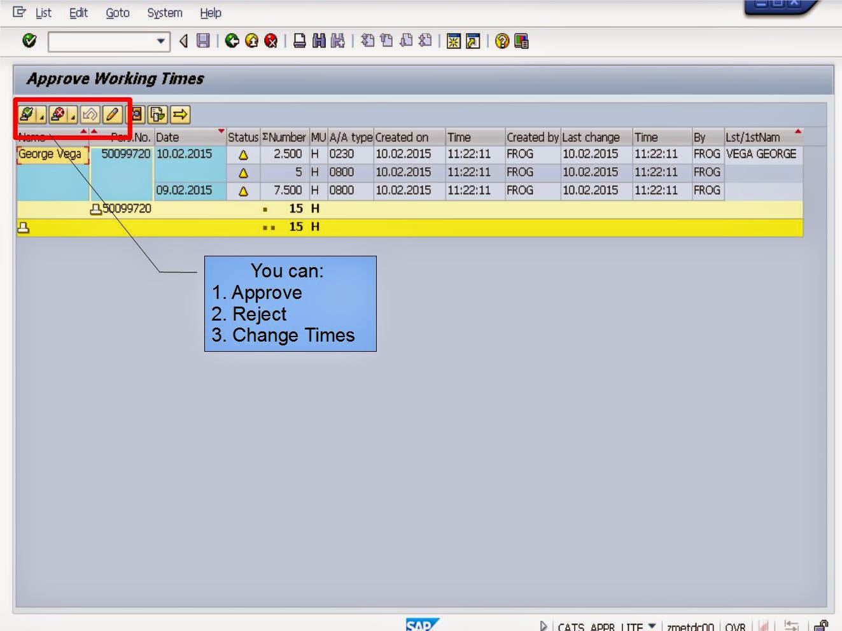Viewport: 842px width, 631px height.
Task: Click the Find binoculars icon
Action: [319, 41]
